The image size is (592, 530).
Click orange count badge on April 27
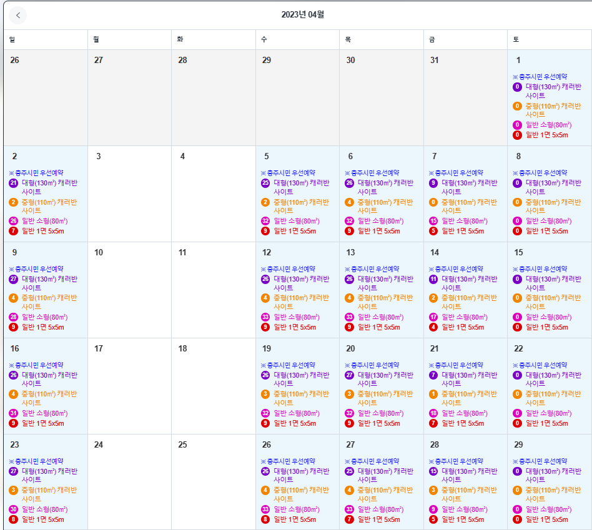349,491
